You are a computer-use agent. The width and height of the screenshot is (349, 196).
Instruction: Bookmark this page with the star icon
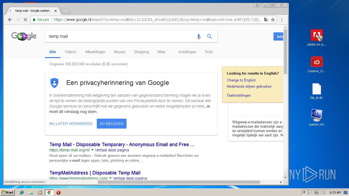[273, 20]
